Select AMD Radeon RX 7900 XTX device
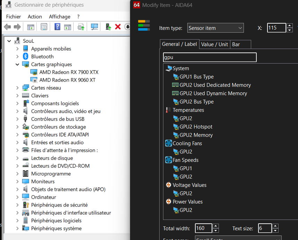 [x=69, y=72]
